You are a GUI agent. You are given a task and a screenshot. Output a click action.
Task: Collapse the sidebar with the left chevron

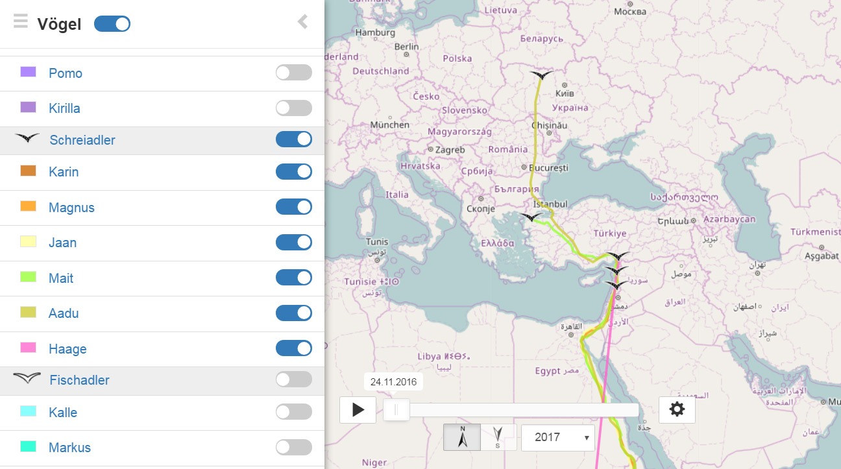coord(303,22)
